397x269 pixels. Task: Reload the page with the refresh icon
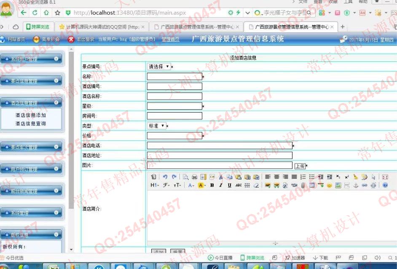(x=35, y=12)
